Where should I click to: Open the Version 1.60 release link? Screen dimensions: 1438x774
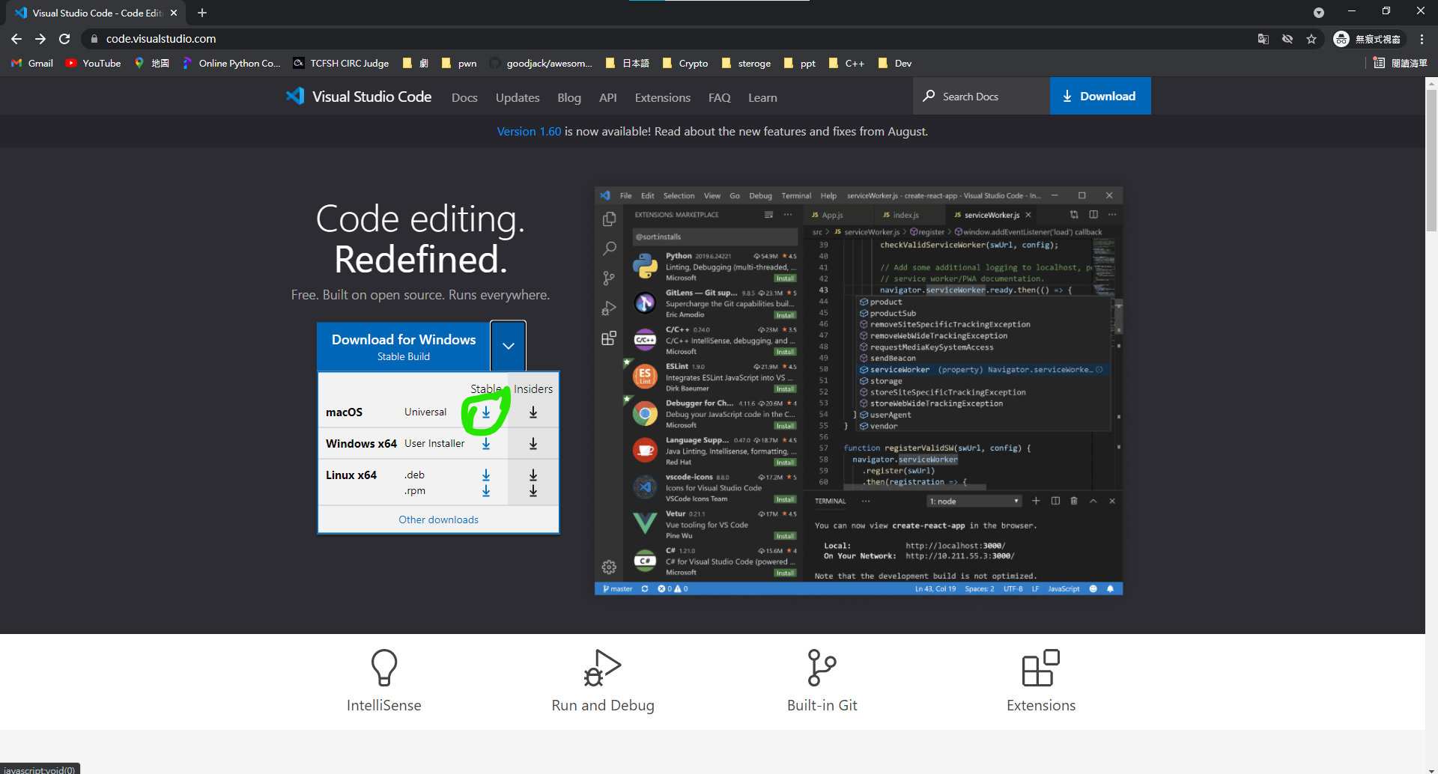(529, 132)
